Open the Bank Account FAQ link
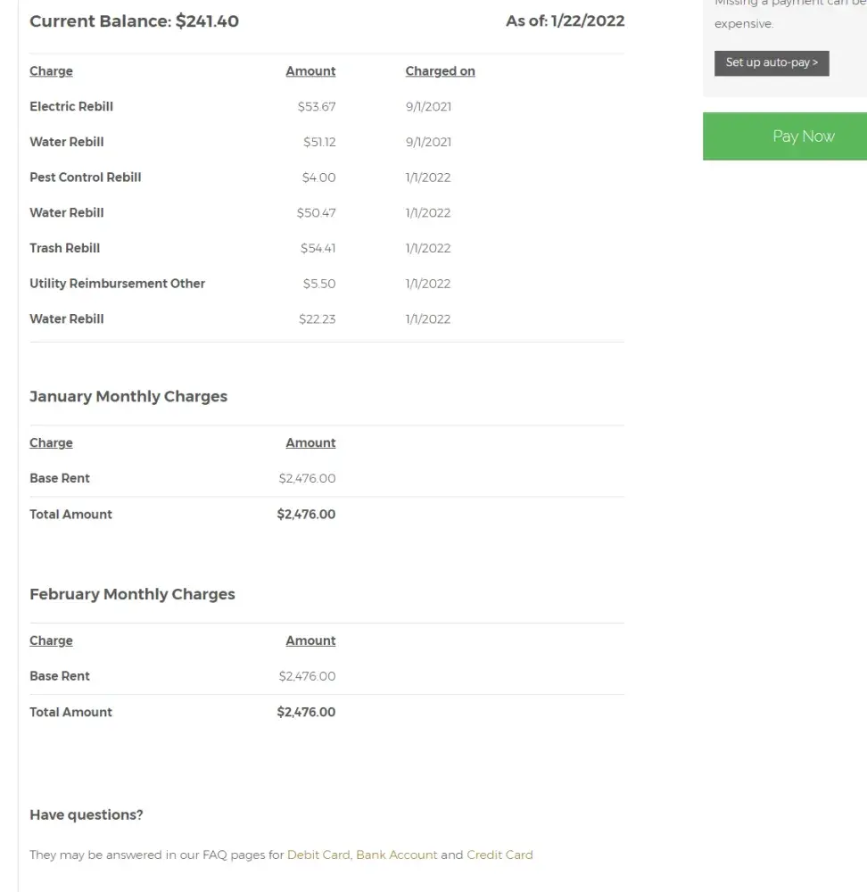Screen dimensions: 867x892 [397, 855]
